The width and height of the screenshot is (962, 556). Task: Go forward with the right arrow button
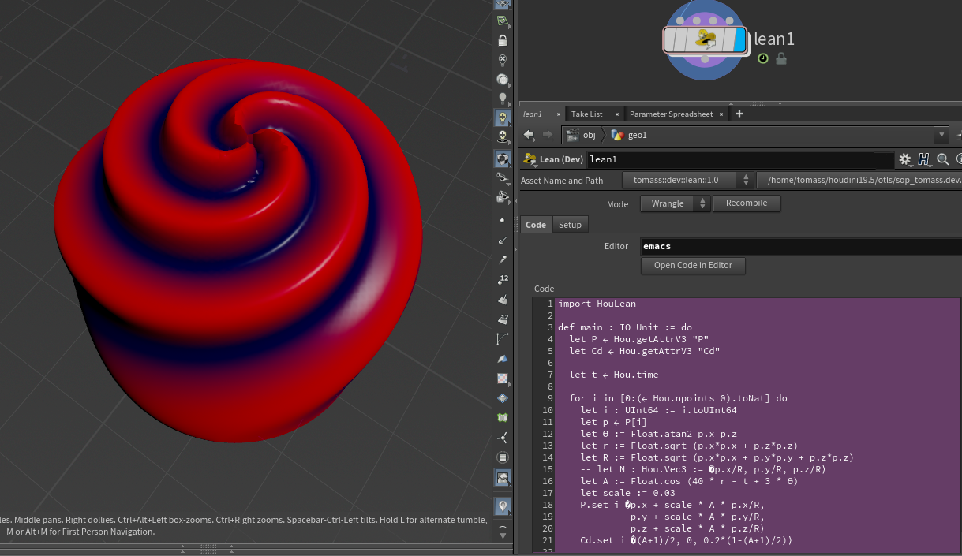548,135
